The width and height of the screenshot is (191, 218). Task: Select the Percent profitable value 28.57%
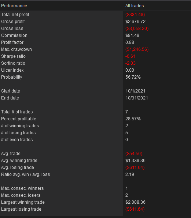[133, 119]
